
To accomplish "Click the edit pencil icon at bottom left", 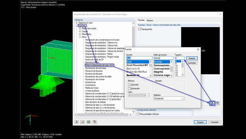I will (83, 122).
